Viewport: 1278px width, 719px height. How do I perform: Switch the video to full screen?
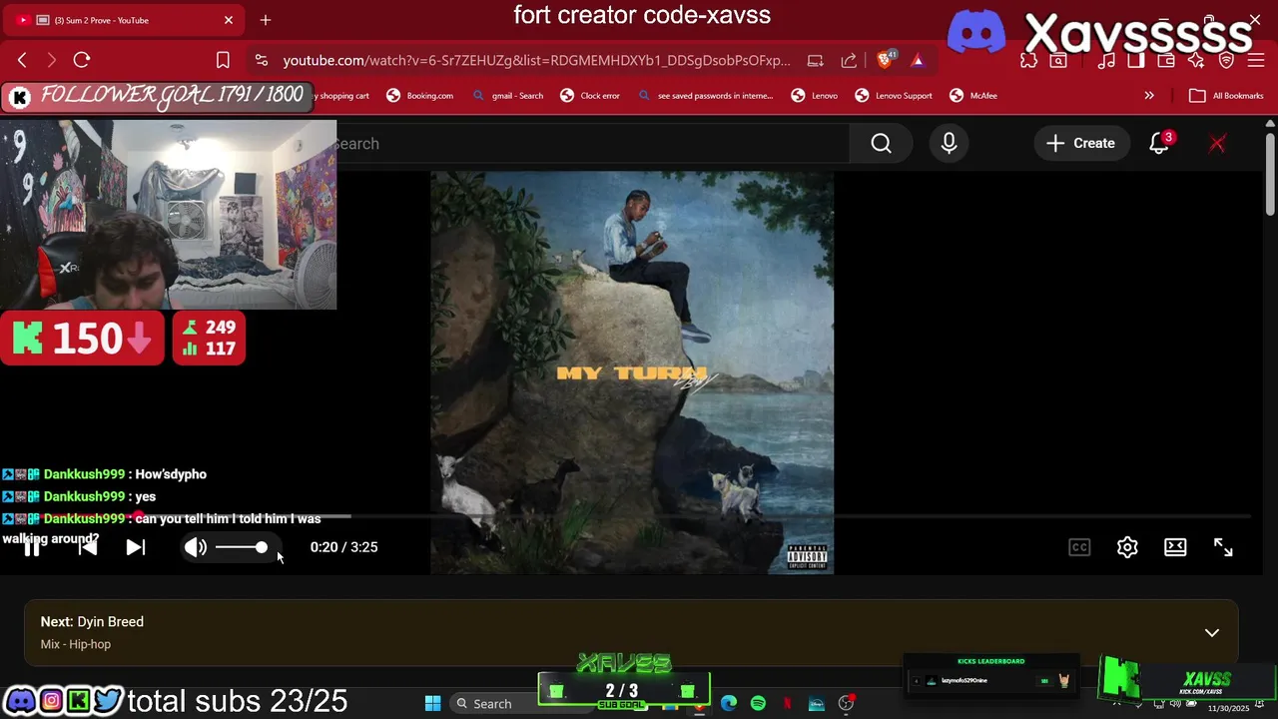[x=1223, y=547]
